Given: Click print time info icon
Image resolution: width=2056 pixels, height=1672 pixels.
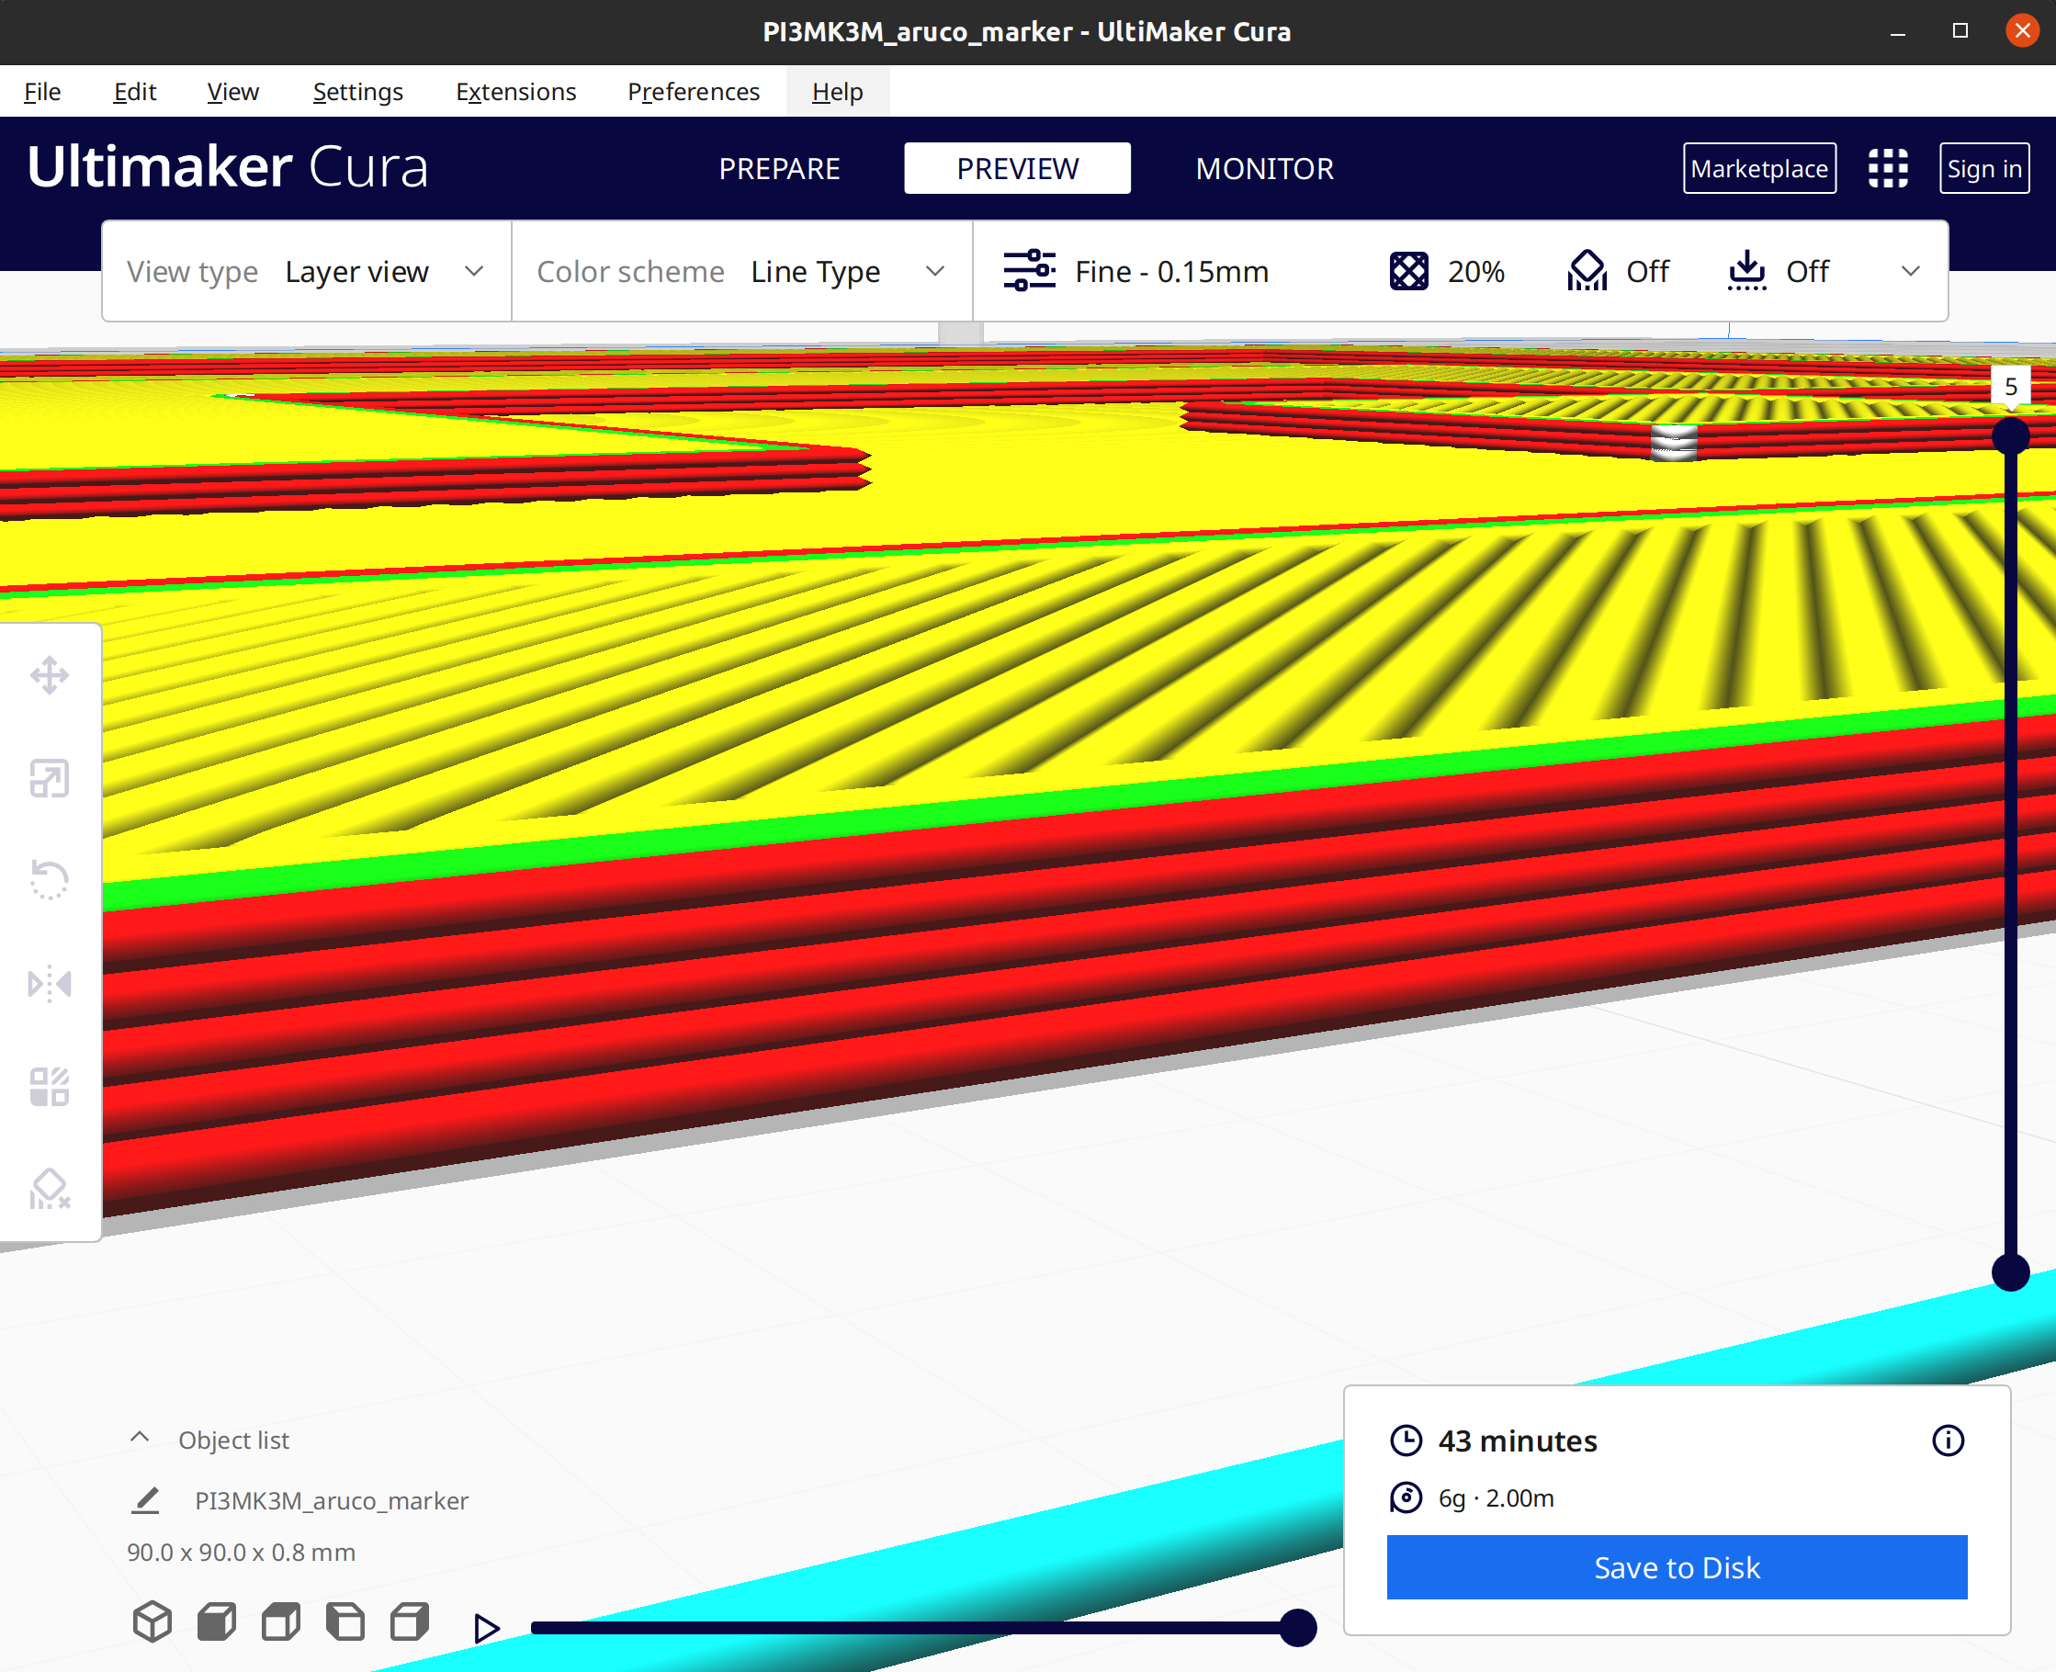Looking at the screenshot, I should point(1948,1440).
